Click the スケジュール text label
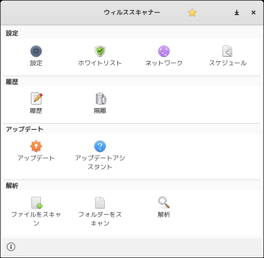This screenshot has height=258, width=264. coord(228,63)
